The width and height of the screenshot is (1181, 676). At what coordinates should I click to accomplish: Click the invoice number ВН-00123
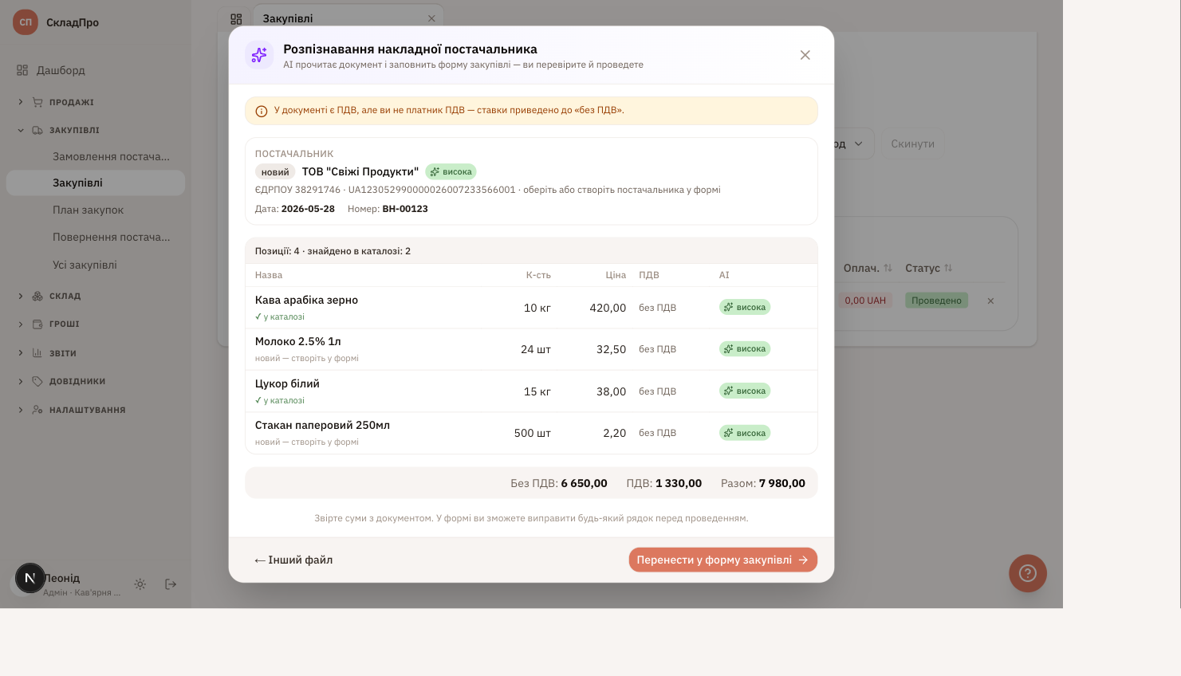tap(405, 209)
